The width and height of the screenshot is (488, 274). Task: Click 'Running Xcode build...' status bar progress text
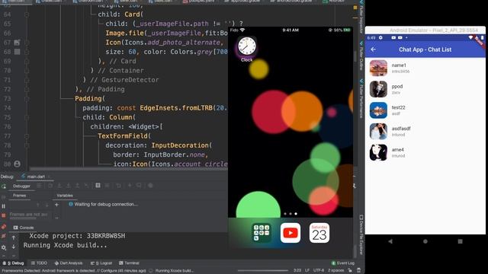tap(175, 271)
